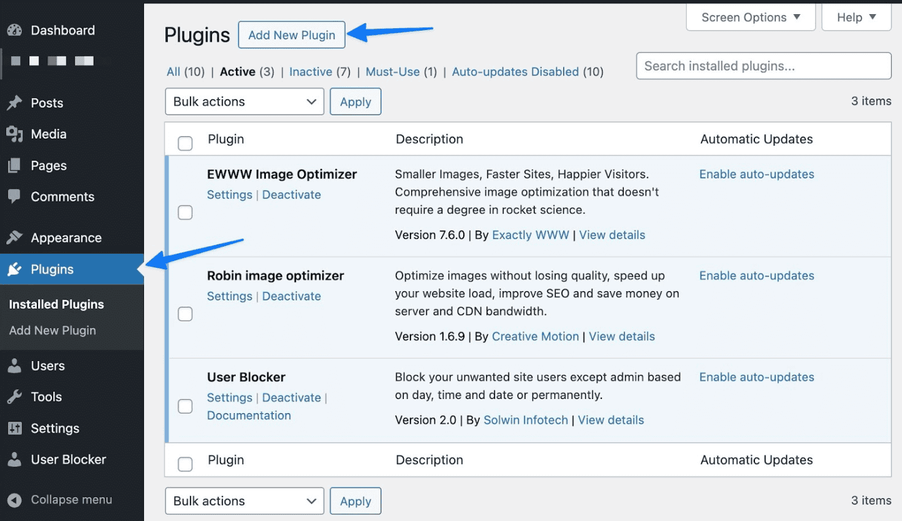Screen dimensions: 902x521
Task: Open Comments via its speech bubble icon
Action: pyautogui.click(x=15, y=197)
